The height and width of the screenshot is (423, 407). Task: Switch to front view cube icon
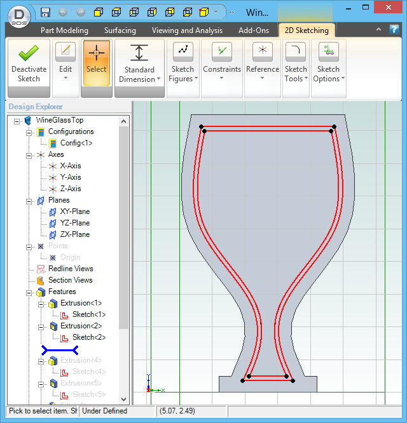tap(99, 12)
